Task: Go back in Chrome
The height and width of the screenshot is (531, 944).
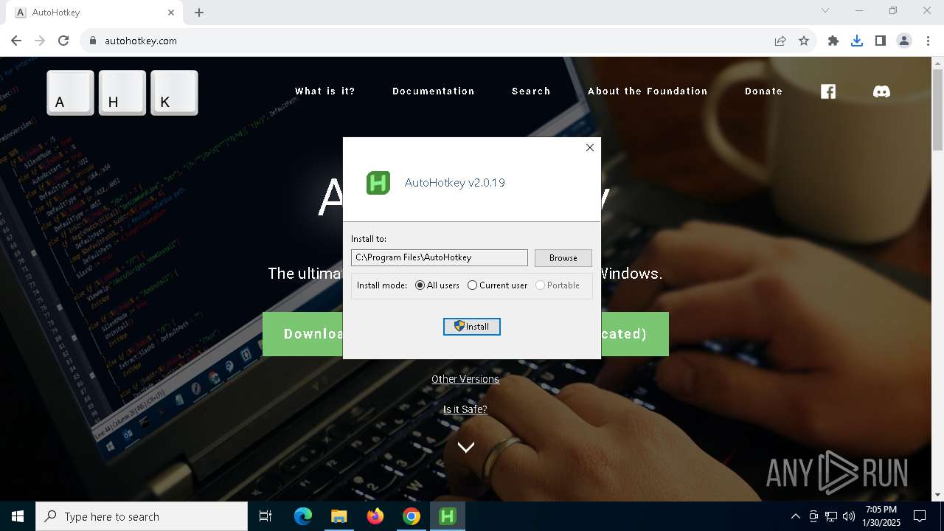Action: coord(16,41)
